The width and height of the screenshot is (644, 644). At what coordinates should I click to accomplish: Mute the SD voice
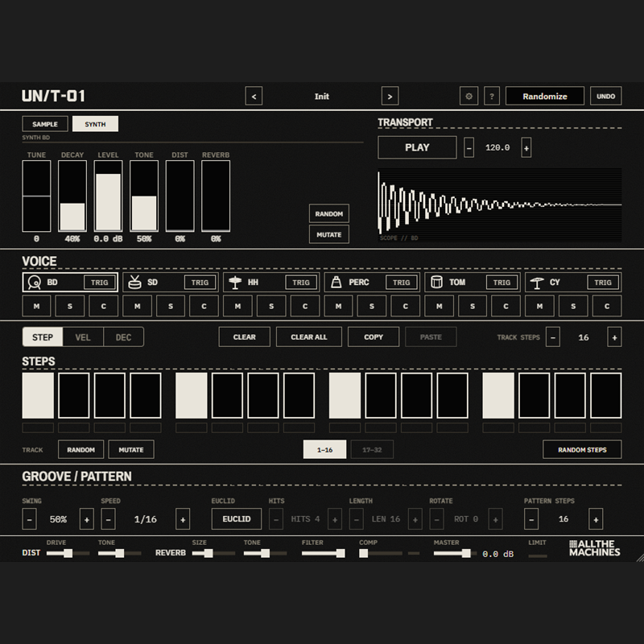pos(137,306)
